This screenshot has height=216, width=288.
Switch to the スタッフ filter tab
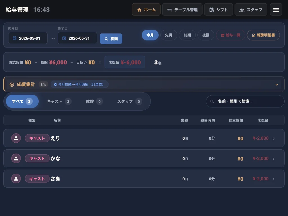[129, 101]
